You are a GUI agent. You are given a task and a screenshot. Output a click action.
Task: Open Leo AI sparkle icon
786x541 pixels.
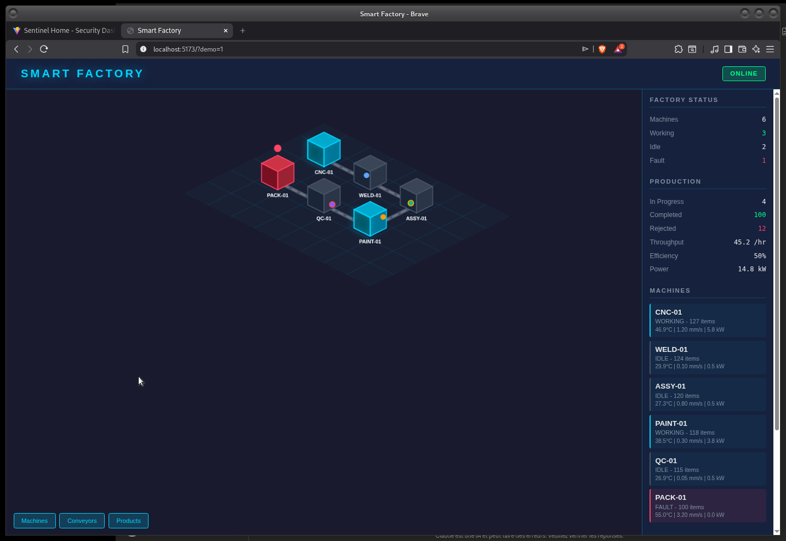(x=756, y=49)
